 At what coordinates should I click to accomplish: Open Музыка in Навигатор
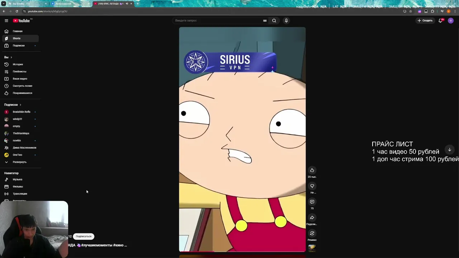pyautogui.click(x=20, y=180)
